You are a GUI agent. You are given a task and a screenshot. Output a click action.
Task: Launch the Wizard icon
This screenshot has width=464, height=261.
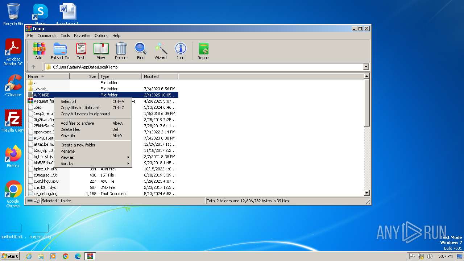(x=161, y=51)
